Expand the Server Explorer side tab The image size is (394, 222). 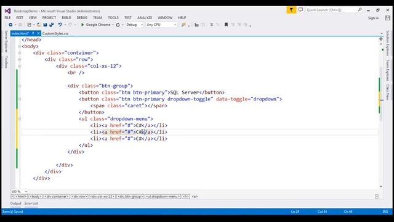[x=6, y=41]
